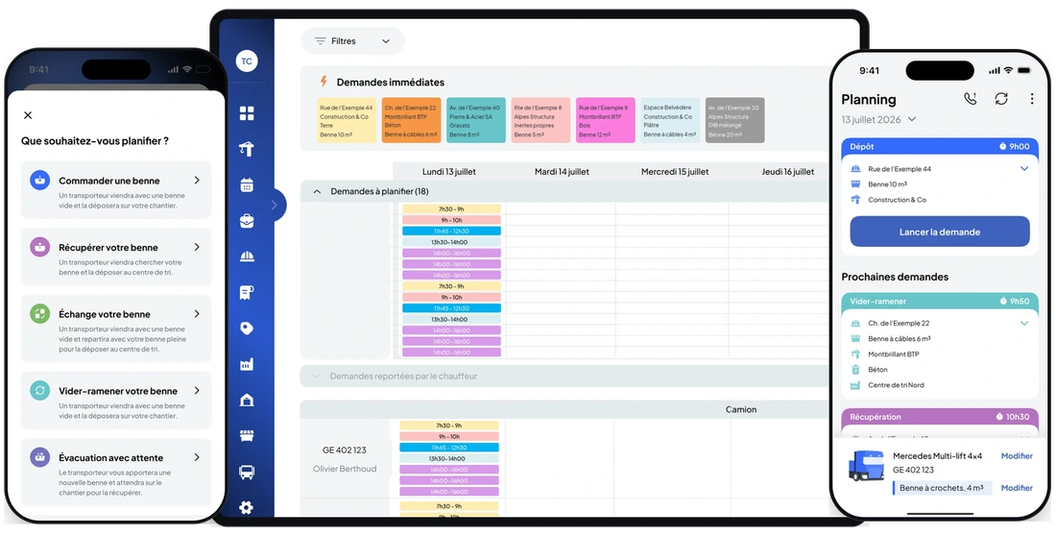This screenshot has height=536, width=1056.
Task: Open the price tag icon in sidebar
Action: point(247,329)
